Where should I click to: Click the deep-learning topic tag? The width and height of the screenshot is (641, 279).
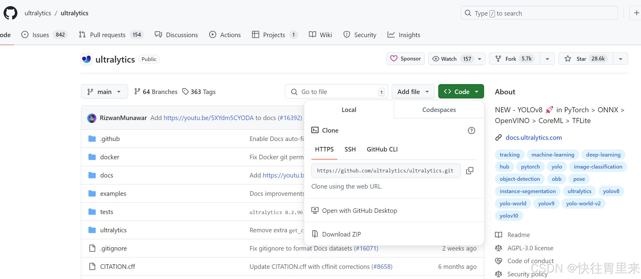(x=603, y=155)
